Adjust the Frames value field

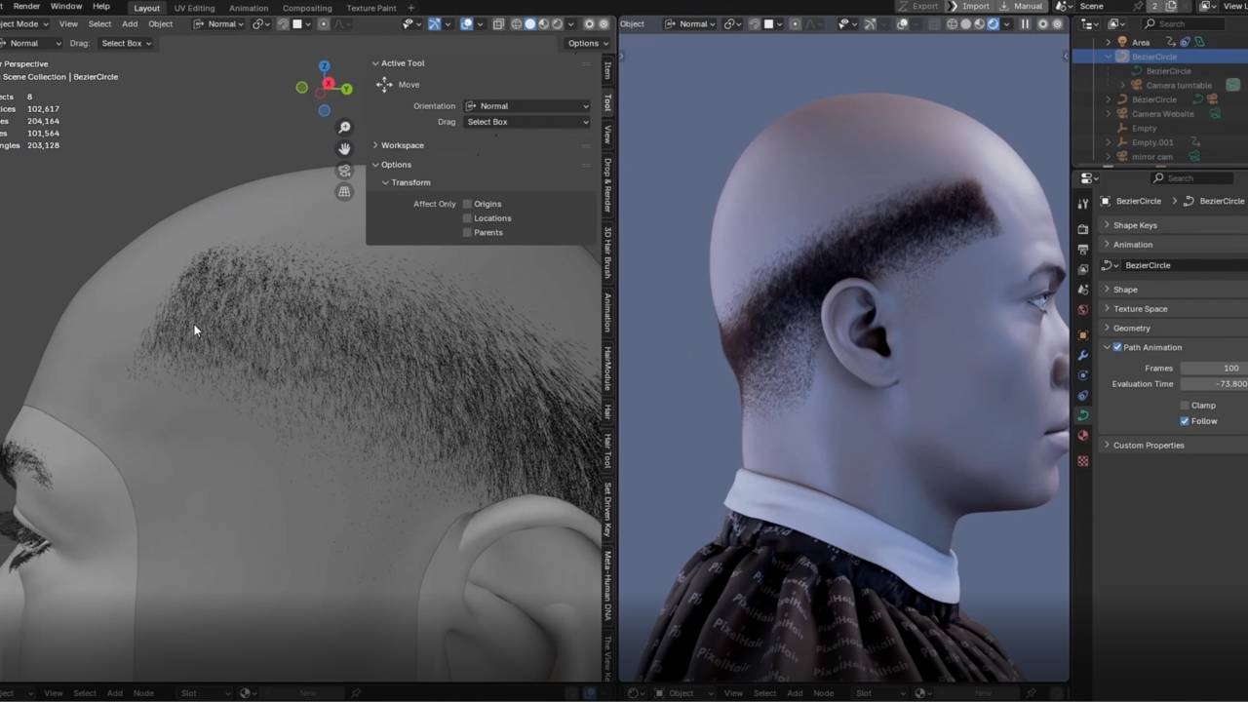point(1214,369)
